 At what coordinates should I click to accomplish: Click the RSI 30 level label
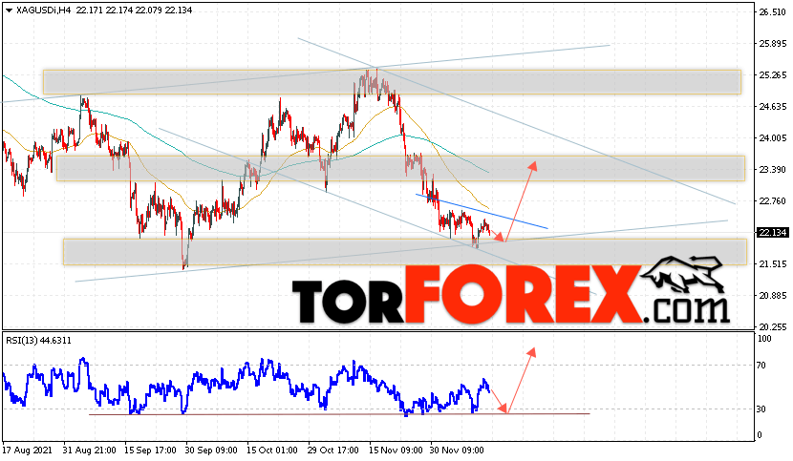761,409
